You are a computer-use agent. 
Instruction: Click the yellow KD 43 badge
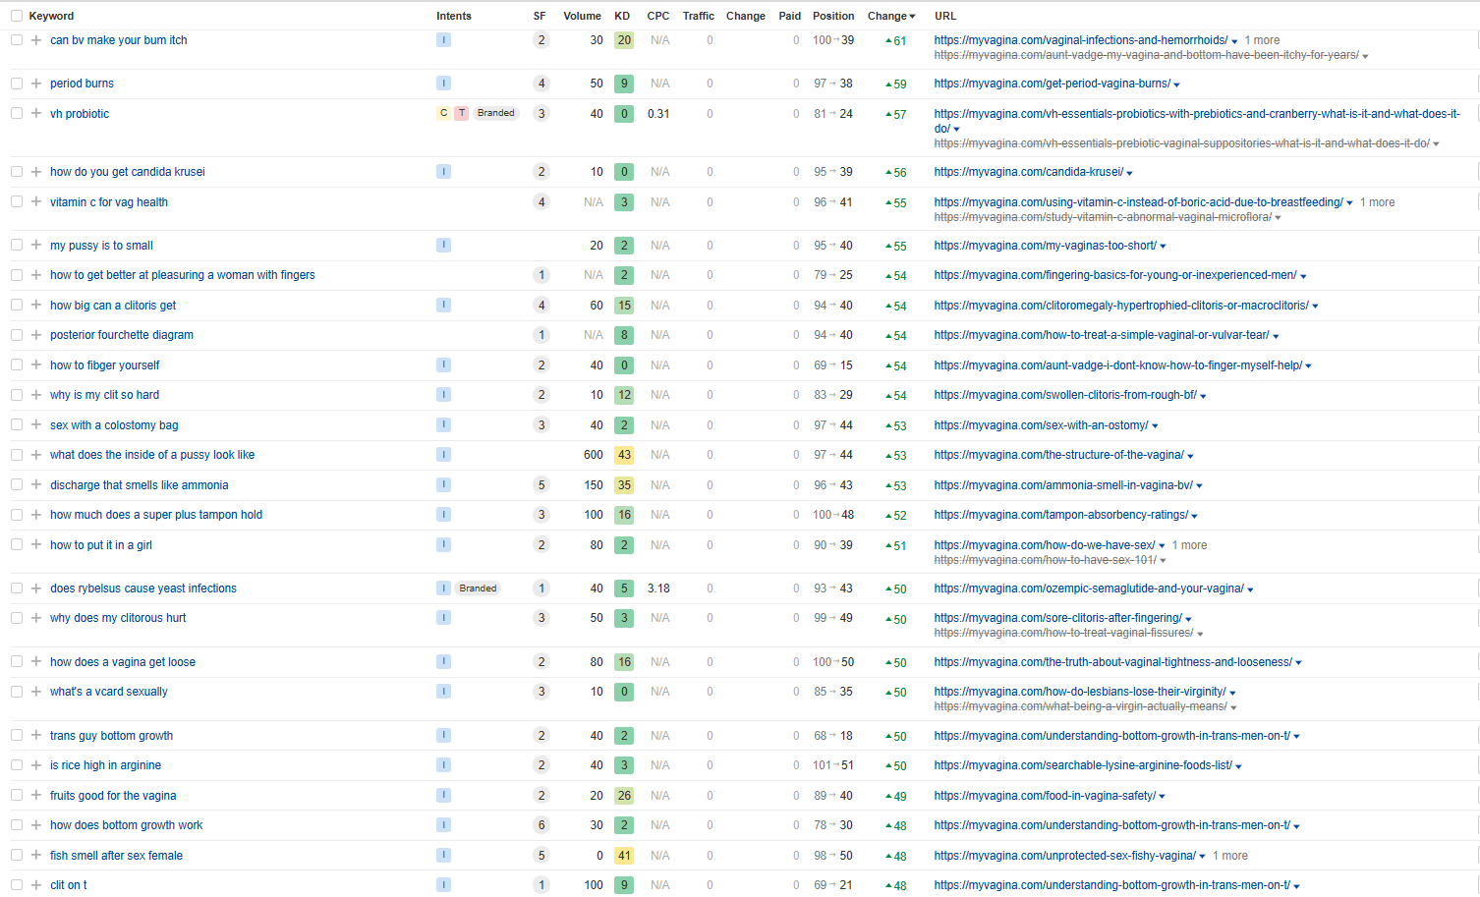click(x=624, y=455)
